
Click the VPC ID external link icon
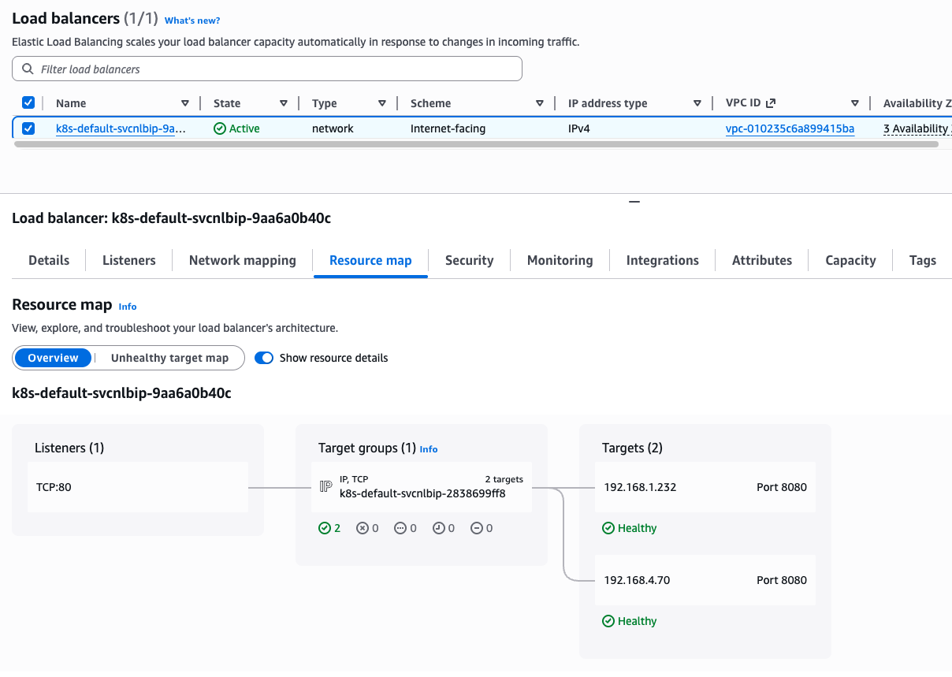click(x=771, y=103)
